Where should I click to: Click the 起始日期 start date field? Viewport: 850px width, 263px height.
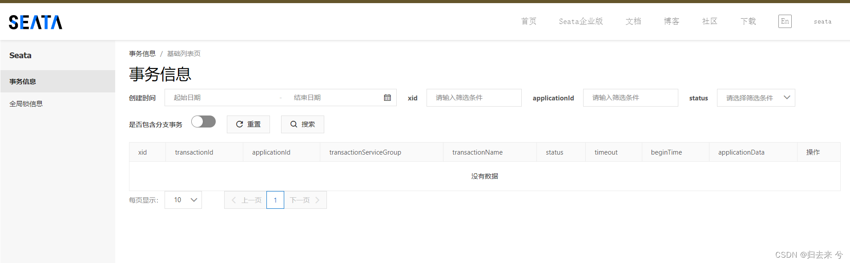point(222,97)
